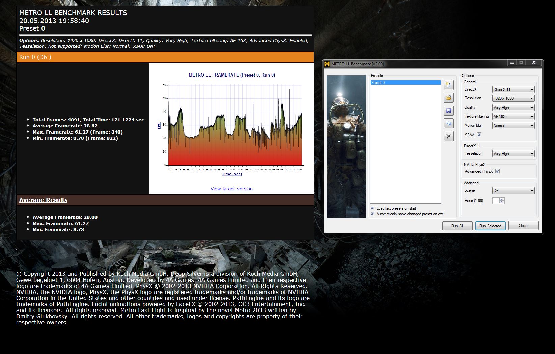555x354 pixels.
Task: Click the Average Results heading
Action: point(43,200)
